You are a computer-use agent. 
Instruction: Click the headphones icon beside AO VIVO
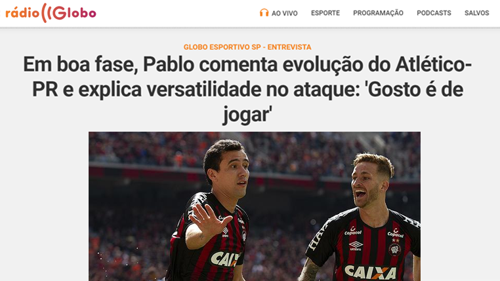264,12
